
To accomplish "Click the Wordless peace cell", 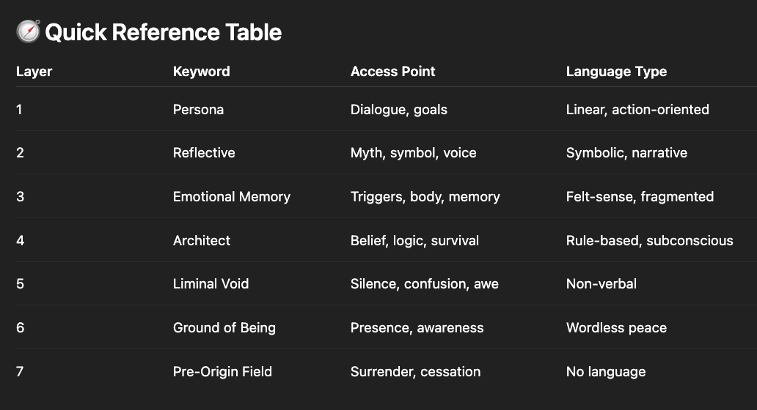I will click(616, 328).
